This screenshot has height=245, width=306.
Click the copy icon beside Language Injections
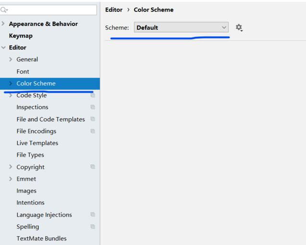tap(93, 215)
